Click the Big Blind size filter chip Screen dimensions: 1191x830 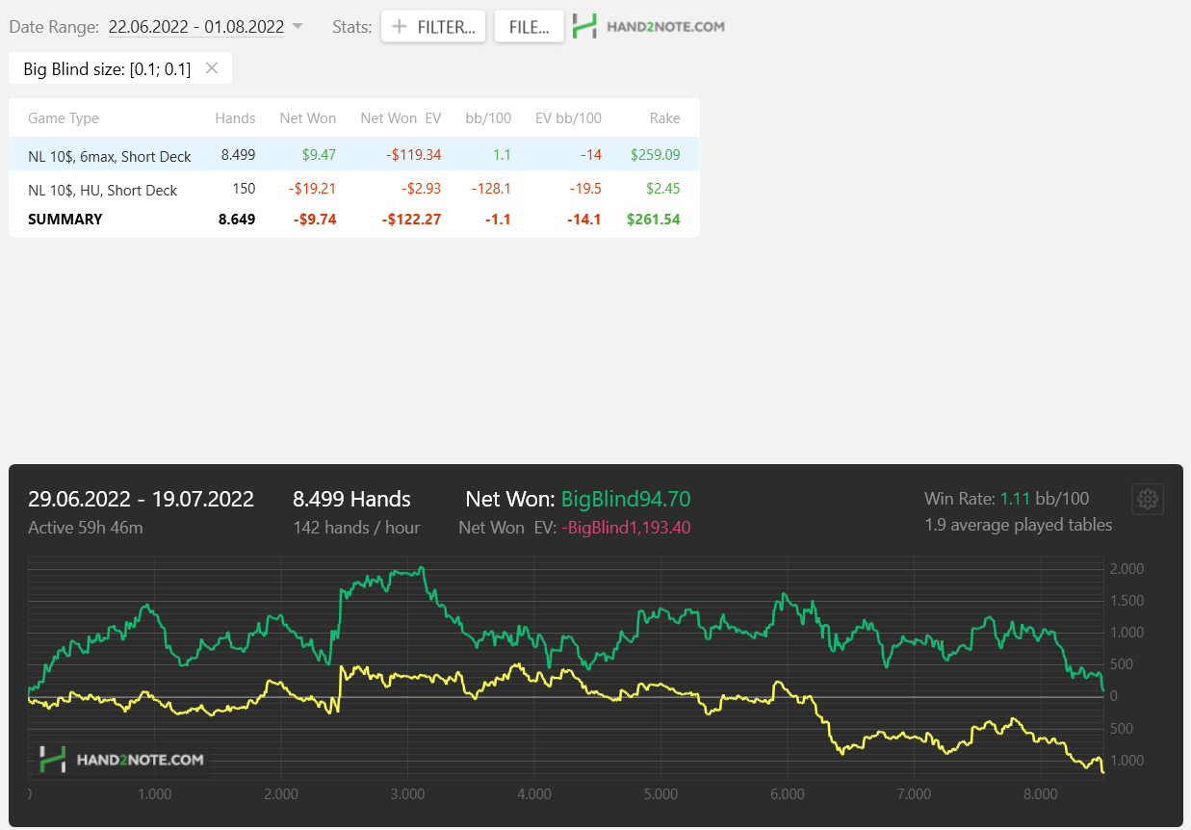pyautogui.click(x=120, y=68)
